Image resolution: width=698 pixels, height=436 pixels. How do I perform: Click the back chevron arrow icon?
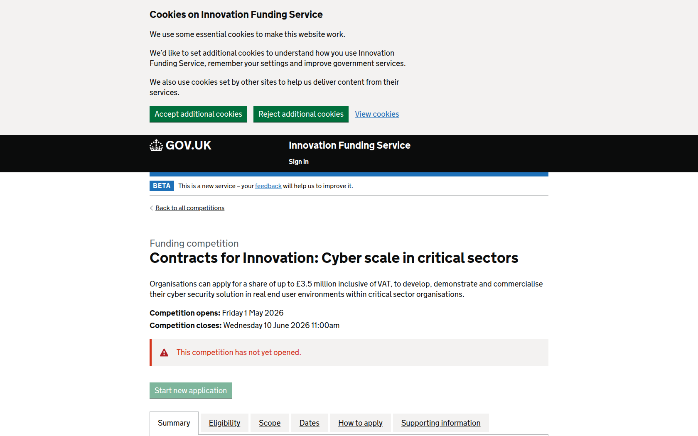click(151, 208)
